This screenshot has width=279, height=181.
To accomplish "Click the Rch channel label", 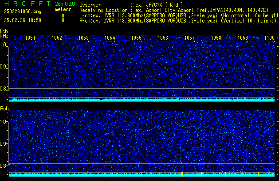I will pos(4,109).
